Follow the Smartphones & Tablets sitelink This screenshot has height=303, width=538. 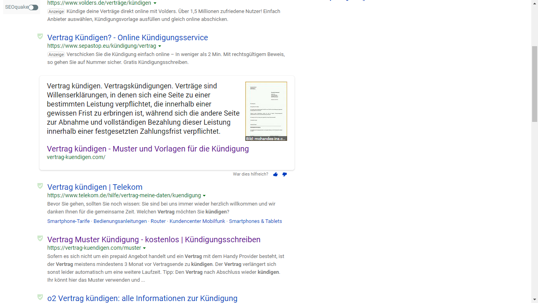(256, 221)
